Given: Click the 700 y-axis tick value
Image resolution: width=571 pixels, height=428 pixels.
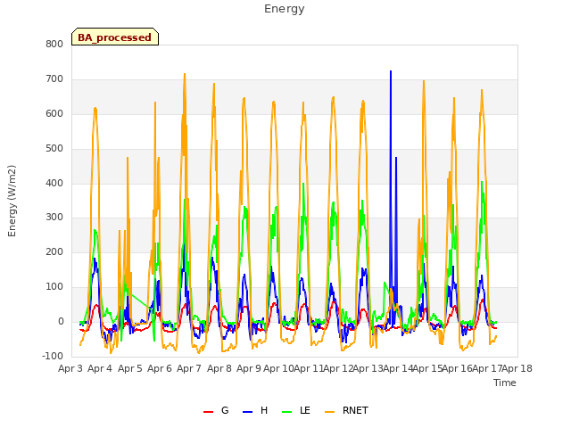Looking at the screenshot, I should tap(54, 78).
